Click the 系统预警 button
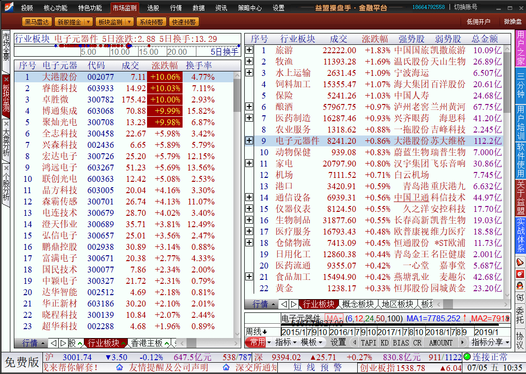Screen dimensions: 526x374 (151, 22)
